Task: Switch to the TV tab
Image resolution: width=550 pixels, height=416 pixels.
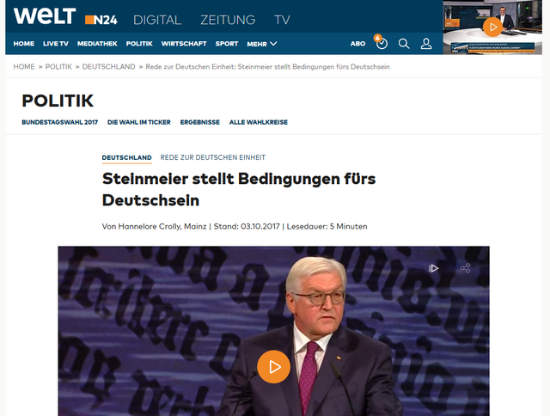Action: (x=282, y=20)
